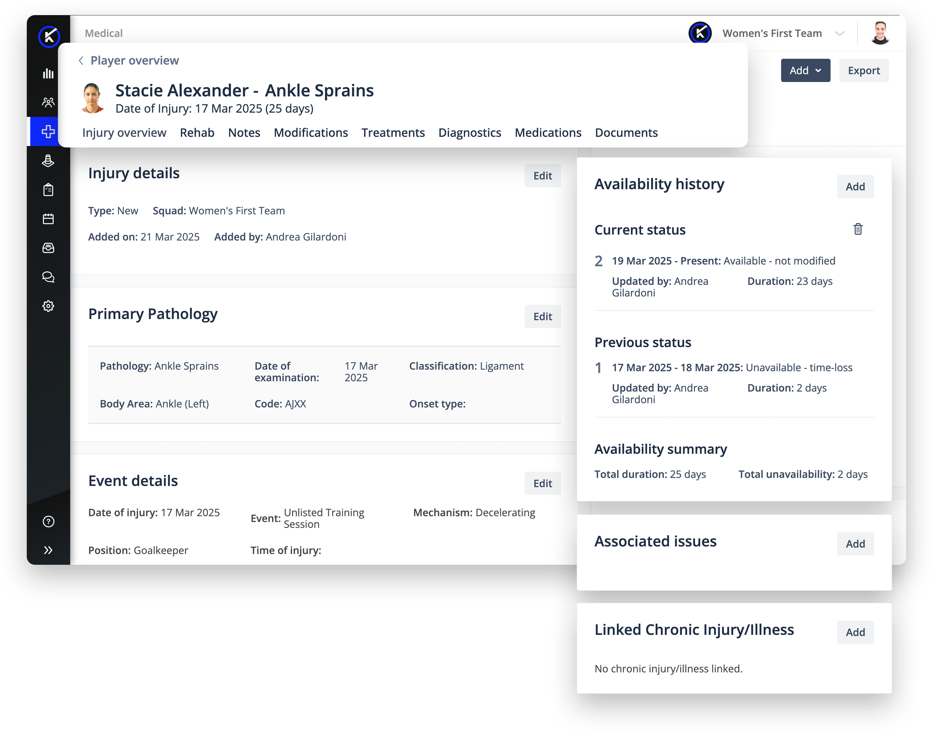
Task: Expand the sidebar with double chevron
Action: 48,550
